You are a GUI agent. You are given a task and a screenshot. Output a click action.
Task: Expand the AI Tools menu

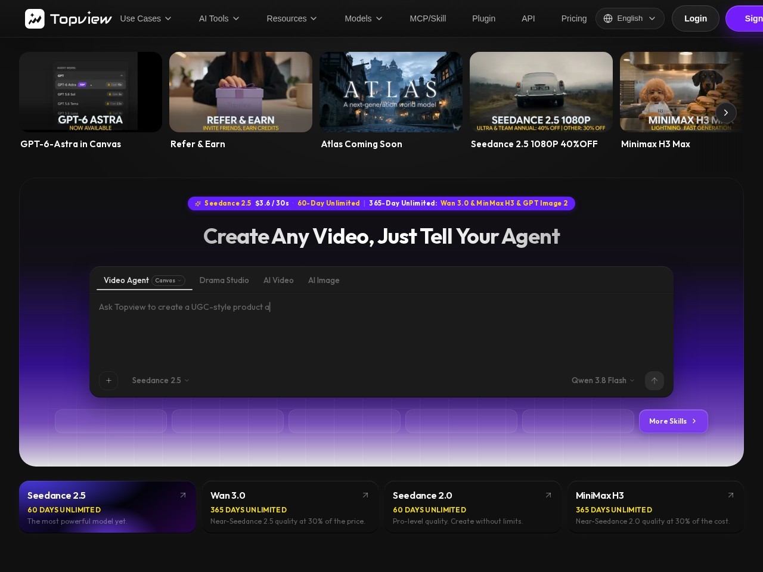pyautogui.click(x=219, y=18)
